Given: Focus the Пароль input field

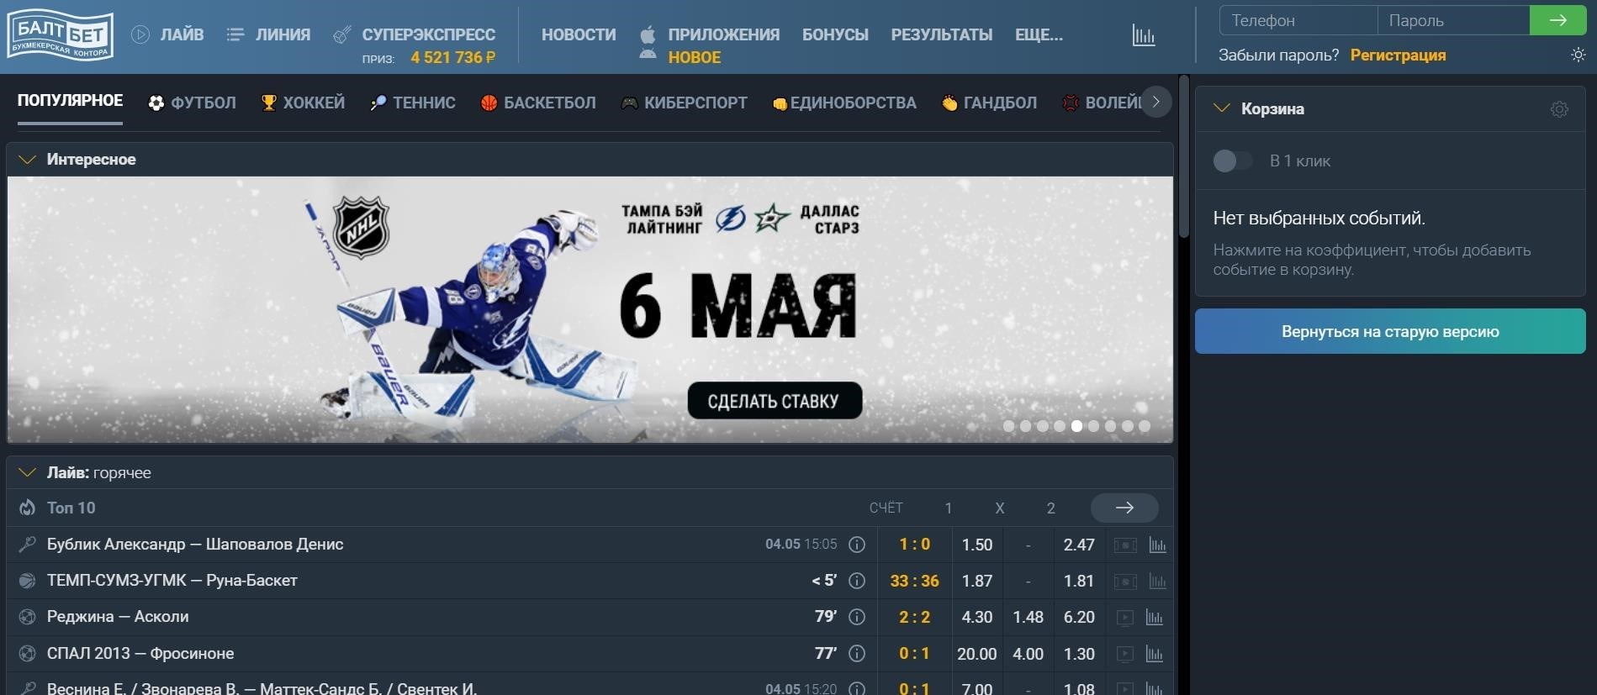Looking at the screenshot, I should tap(1453, 20).
